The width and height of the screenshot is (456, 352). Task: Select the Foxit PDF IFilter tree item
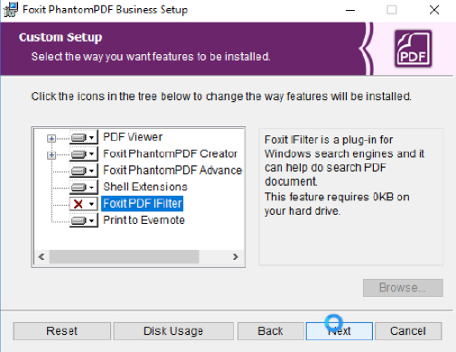[143, 204]
